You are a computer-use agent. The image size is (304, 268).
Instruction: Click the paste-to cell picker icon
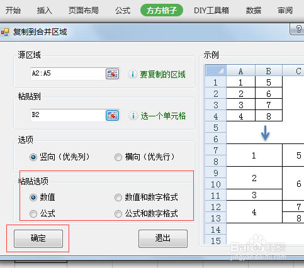pyautogui.click(x=113, y=115)
